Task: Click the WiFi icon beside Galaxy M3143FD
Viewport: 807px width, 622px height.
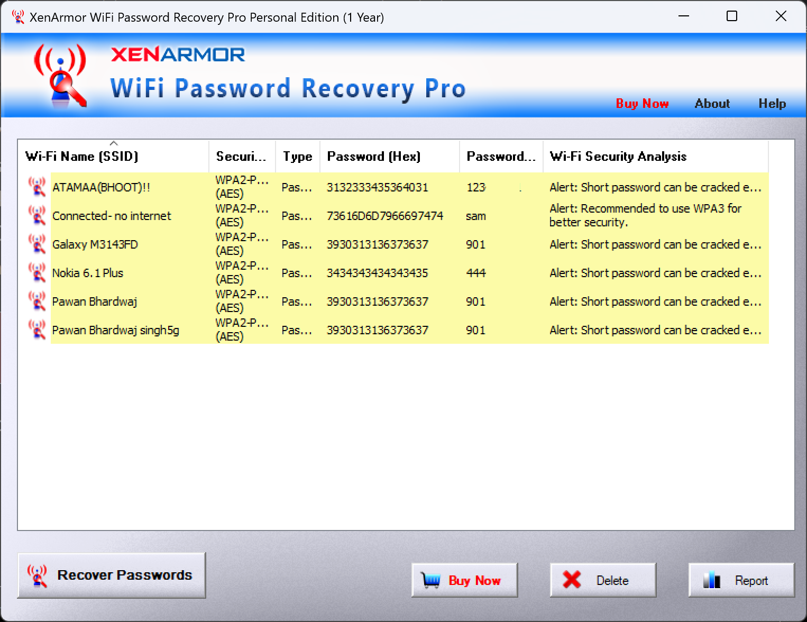Action: (37, 244)
